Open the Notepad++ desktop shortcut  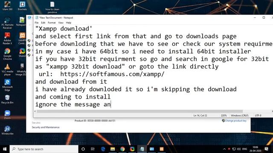(21, 22)
